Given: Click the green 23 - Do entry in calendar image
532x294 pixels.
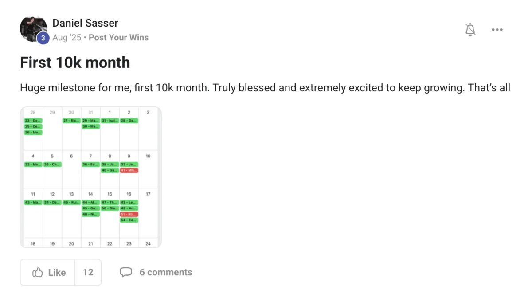Looking at the screenshot, I should [33, 121].
